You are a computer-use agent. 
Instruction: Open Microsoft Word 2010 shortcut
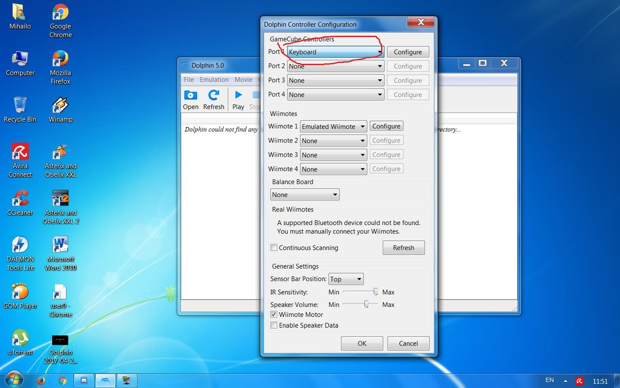(61, 254)
